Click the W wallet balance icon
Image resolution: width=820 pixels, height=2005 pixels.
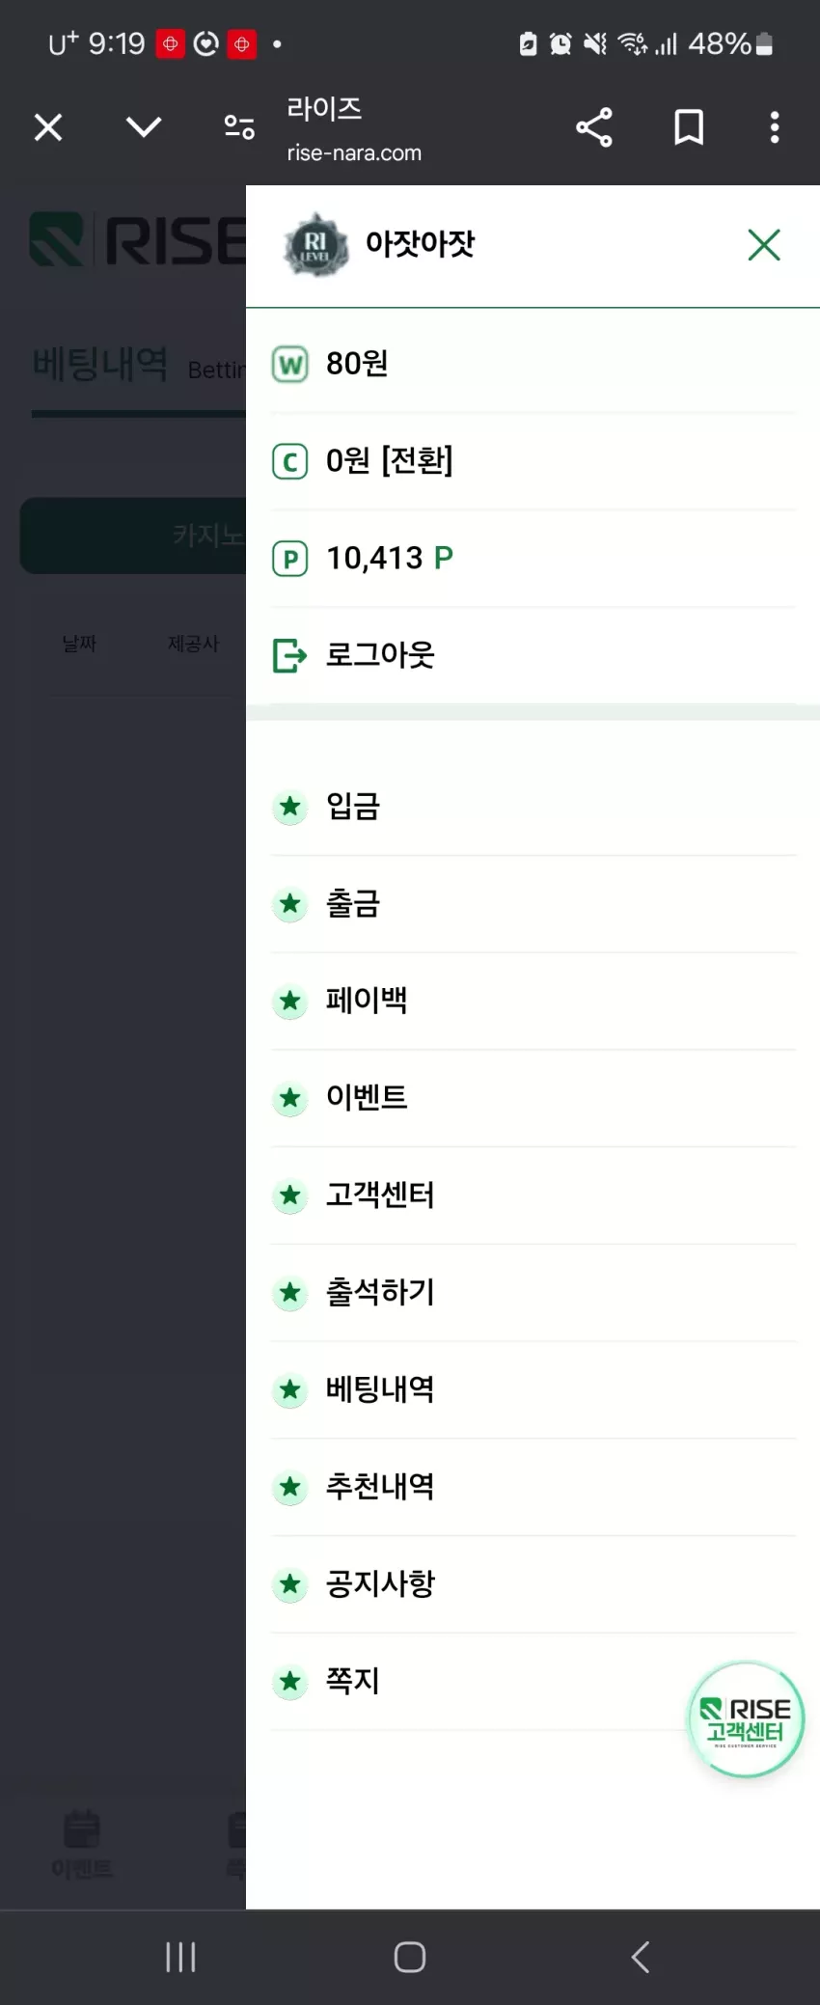click(289, 365)
